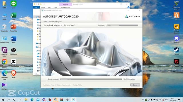Image resolution: width=183 pixels, height=102 pixels.
Task: Open taskbar search magnifier
Action: pos(9,99)
